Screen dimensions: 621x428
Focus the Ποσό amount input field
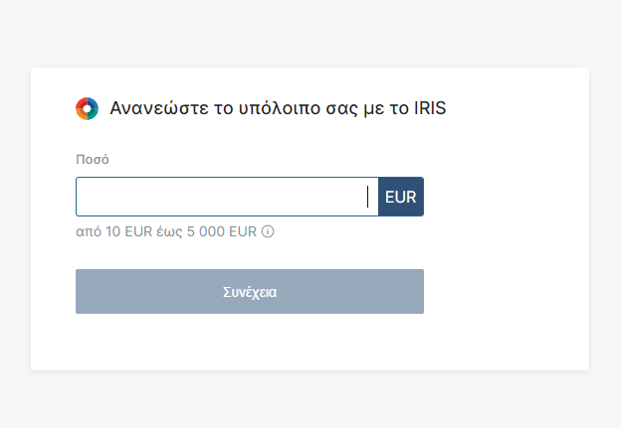(219, 197)
